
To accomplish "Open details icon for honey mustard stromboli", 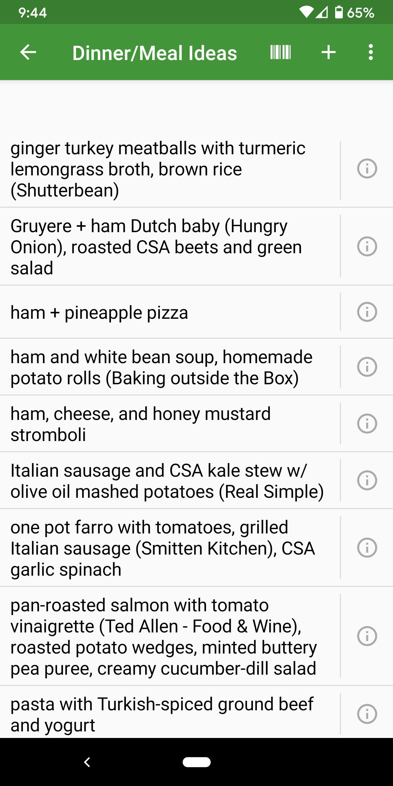I will coord(367,424).
